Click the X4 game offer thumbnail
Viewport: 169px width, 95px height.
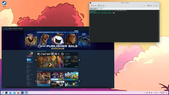click(x=71, y=84)
